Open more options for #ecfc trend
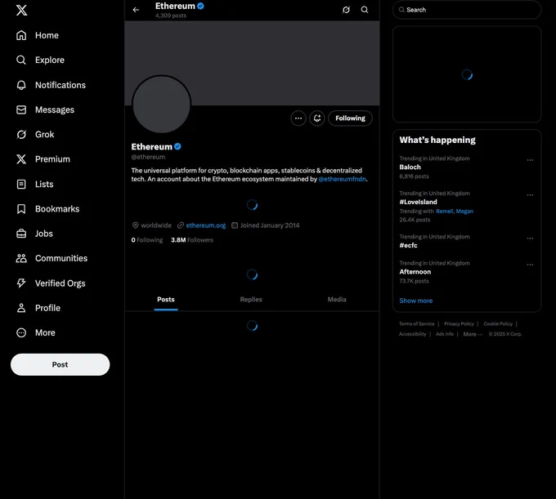 pos(530,238)
